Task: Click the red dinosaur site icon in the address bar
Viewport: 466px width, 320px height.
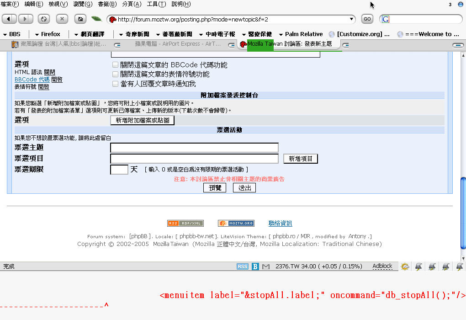Action: 113,20
